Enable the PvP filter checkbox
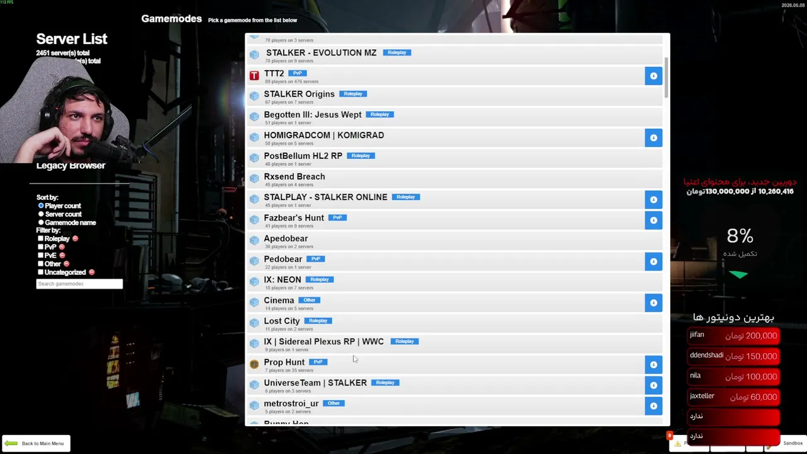The image size is (807, 454). pyautogui.click(x=40, y=247)
